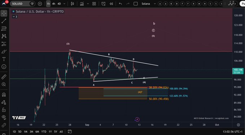Start bar replay mode
This screenshot has height=135, width=245.
tap(111, 4)
